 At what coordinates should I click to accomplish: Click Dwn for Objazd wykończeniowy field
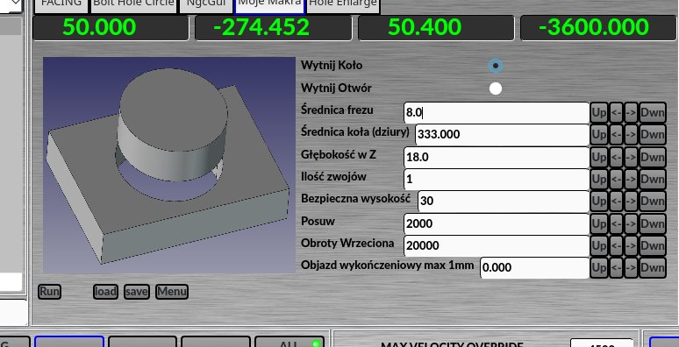tap(652, 268)
